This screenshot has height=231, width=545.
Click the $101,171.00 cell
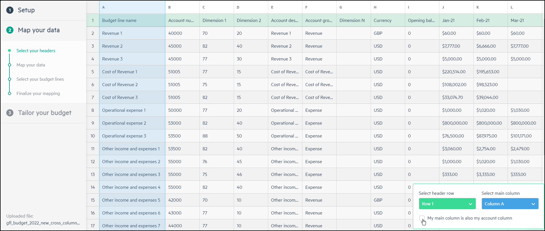pos(525,136)
